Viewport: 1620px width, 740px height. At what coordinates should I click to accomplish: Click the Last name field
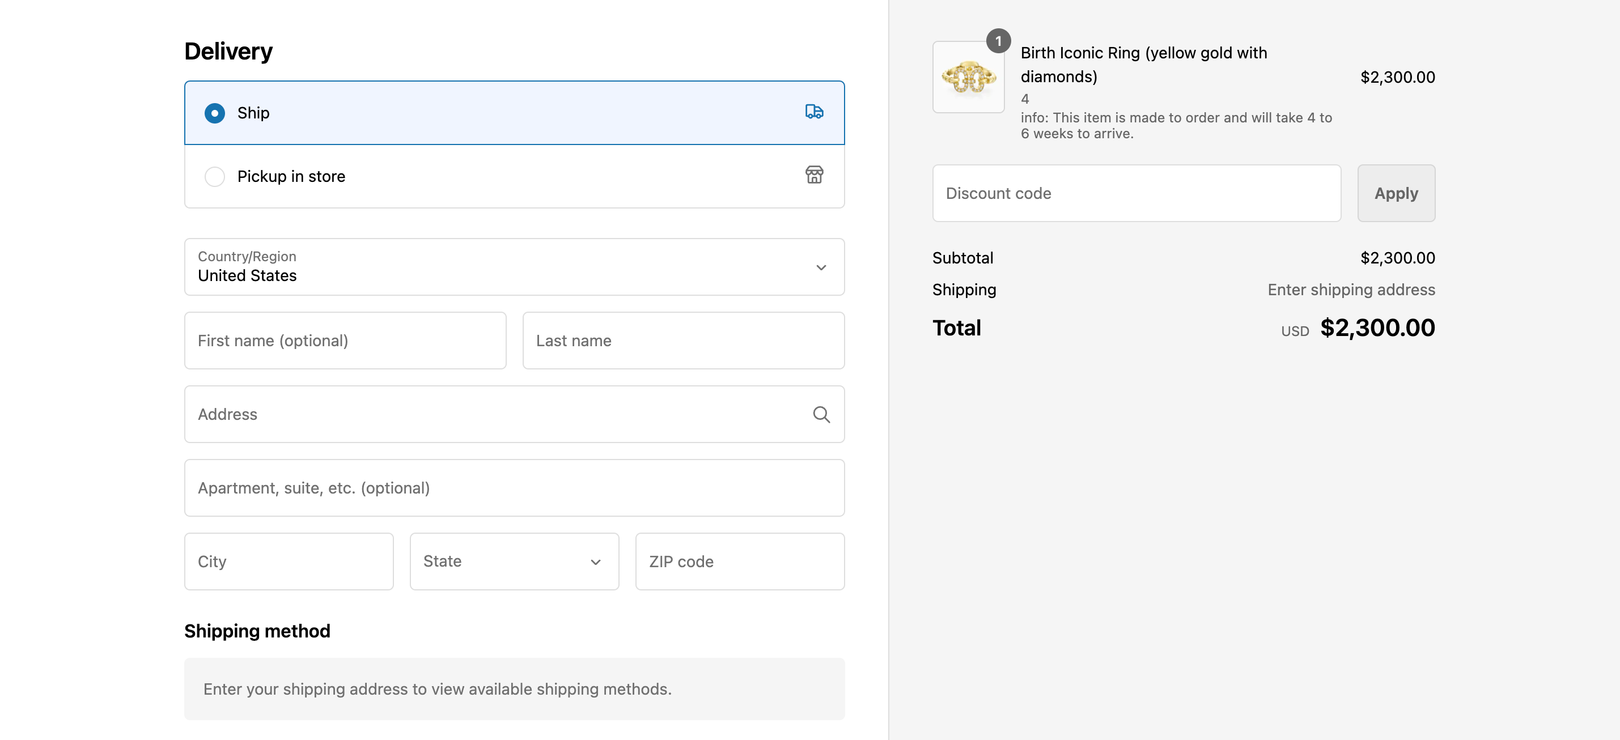tap(683, 341)
